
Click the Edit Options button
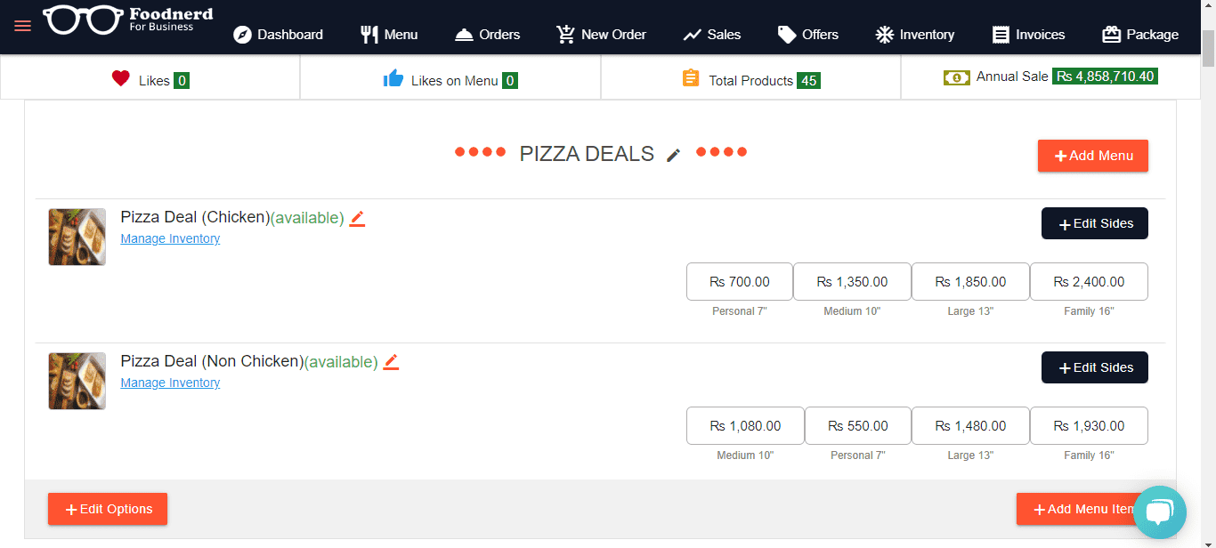tap(108, 509)
